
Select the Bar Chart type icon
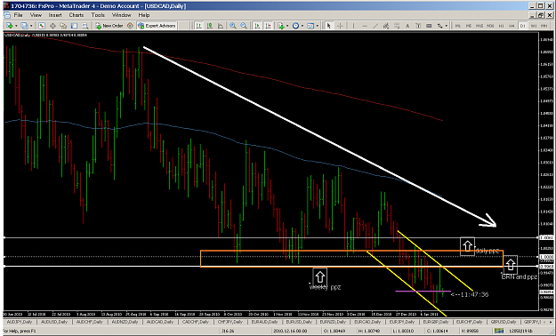click(x=199, y=26)
